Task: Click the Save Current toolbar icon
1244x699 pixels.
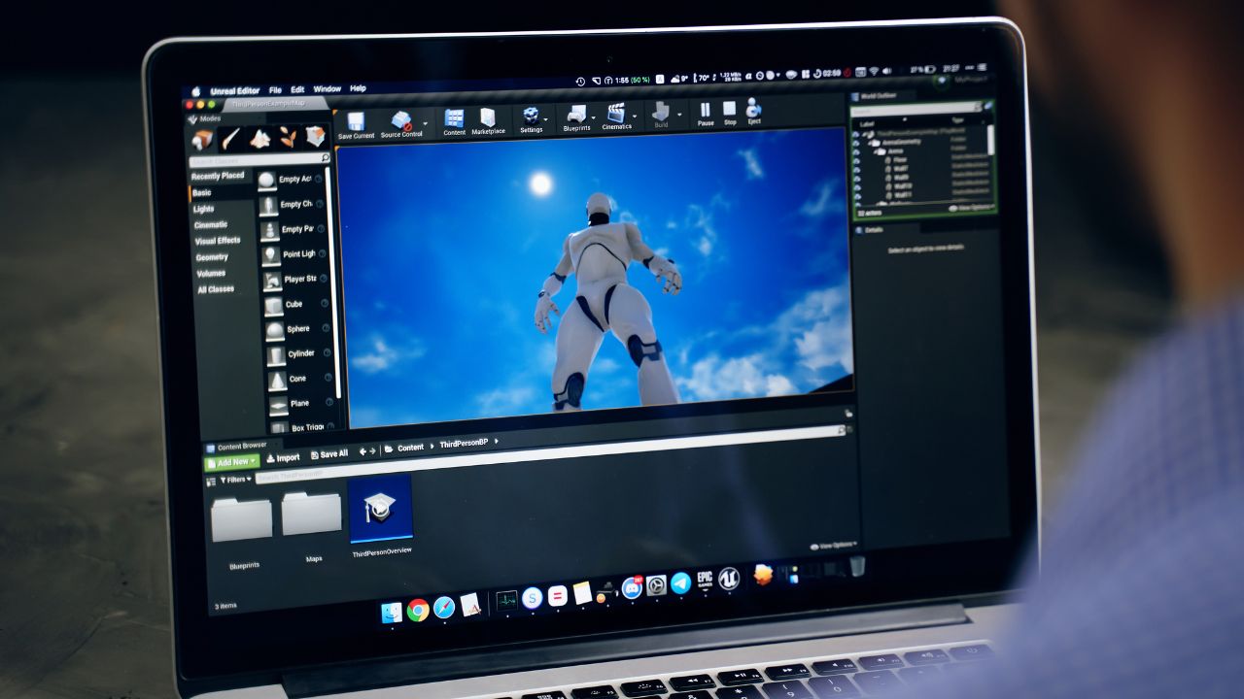Action: point(356,122)
